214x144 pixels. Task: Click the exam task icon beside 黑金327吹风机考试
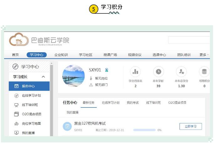point(67,126)
